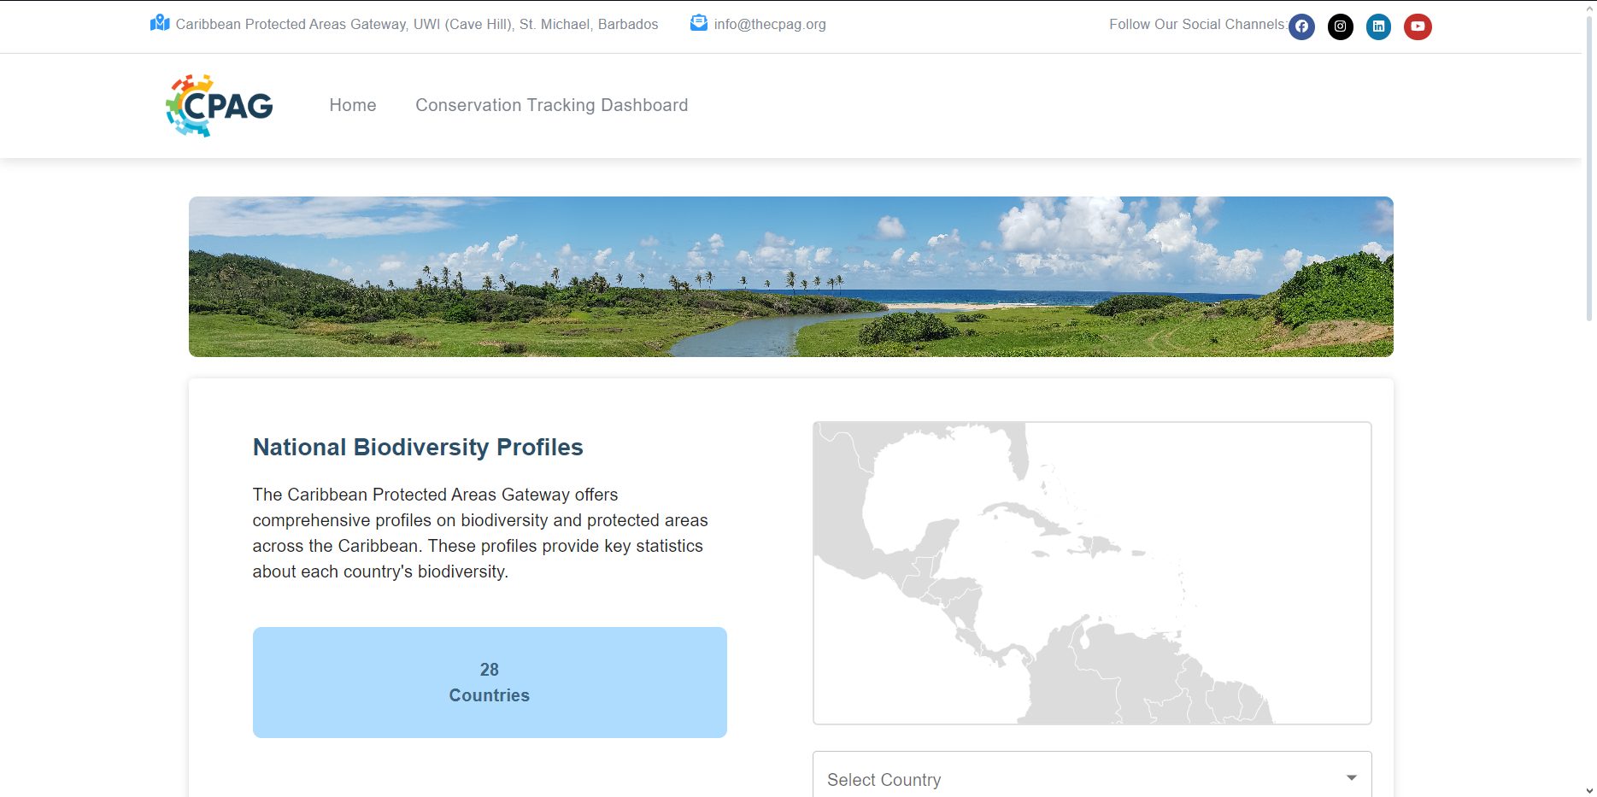Open the Select Country dropdown
Image resolution: width=1597 pixels, height=797 pixels.
point(1092,778)
